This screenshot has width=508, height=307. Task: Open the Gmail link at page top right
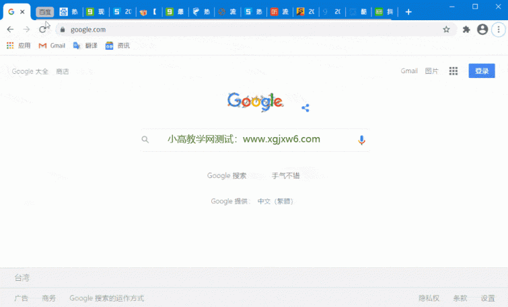pos(409,71)
